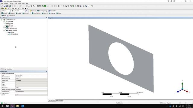Click the Body name value field
This screenshot has width=193, height=108.
point(31,75)
